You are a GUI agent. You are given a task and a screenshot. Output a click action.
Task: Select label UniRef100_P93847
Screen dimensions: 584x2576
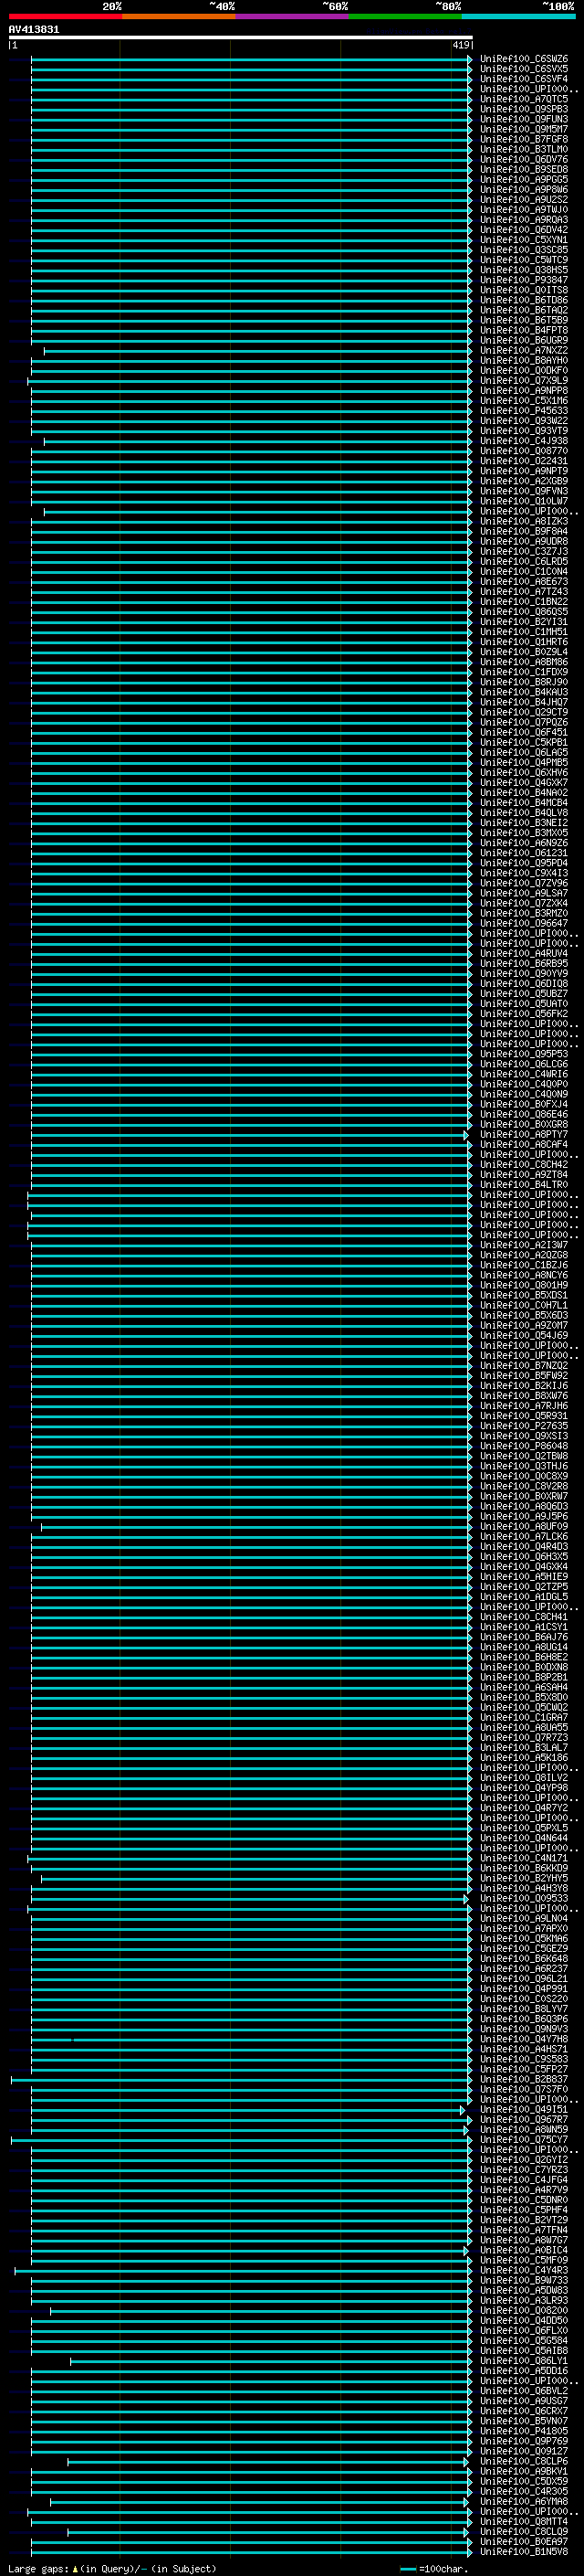coord(523,280)
